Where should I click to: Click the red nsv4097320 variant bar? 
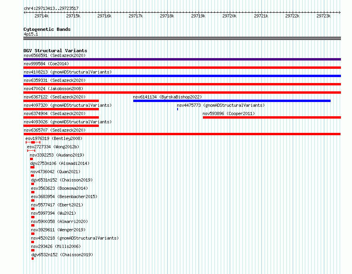pos(61,109)
